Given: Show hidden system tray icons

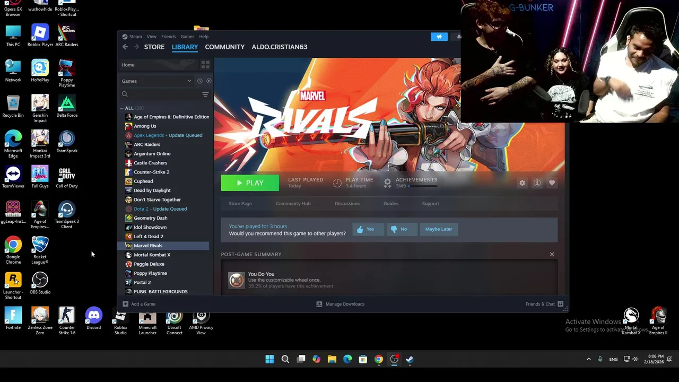Looking at the screenshot, I should click(x=588, y=359).
